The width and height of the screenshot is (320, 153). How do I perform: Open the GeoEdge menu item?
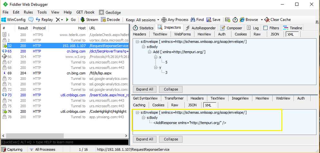[x=110, y=12]
